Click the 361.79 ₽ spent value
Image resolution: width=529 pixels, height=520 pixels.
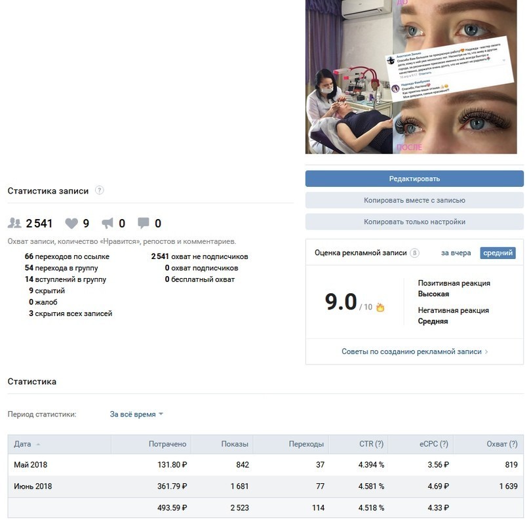coord(172,487)
